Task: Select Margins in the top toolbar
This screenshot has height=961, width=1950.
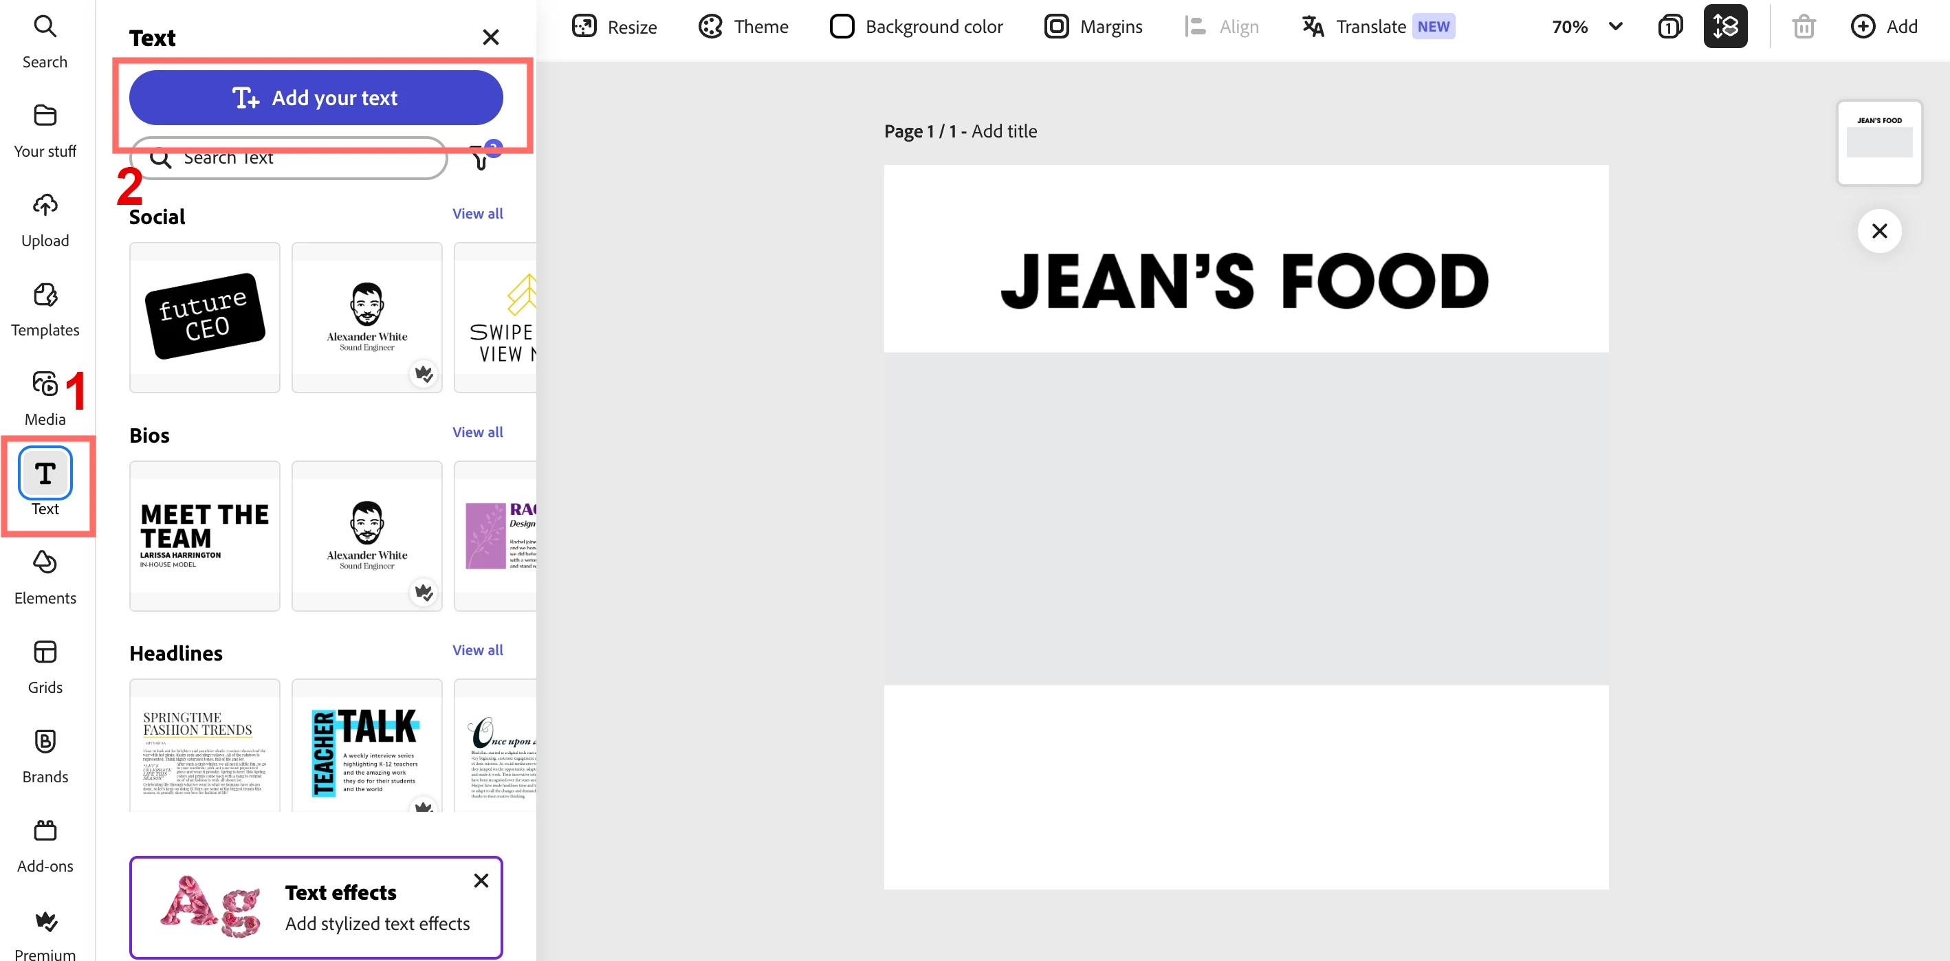Action: tap(1093, 27)
